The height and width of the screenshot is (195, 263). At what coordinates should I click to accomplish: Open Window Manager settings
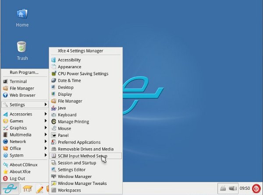coord(86,177)
